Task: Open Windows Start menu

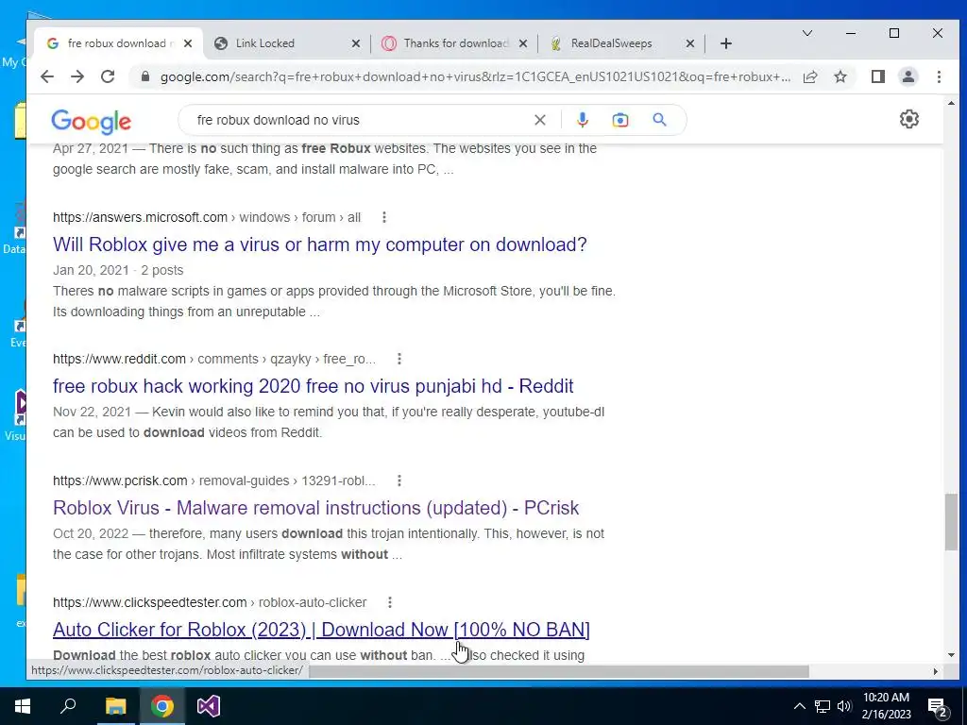Action: [x=23, y=706]
